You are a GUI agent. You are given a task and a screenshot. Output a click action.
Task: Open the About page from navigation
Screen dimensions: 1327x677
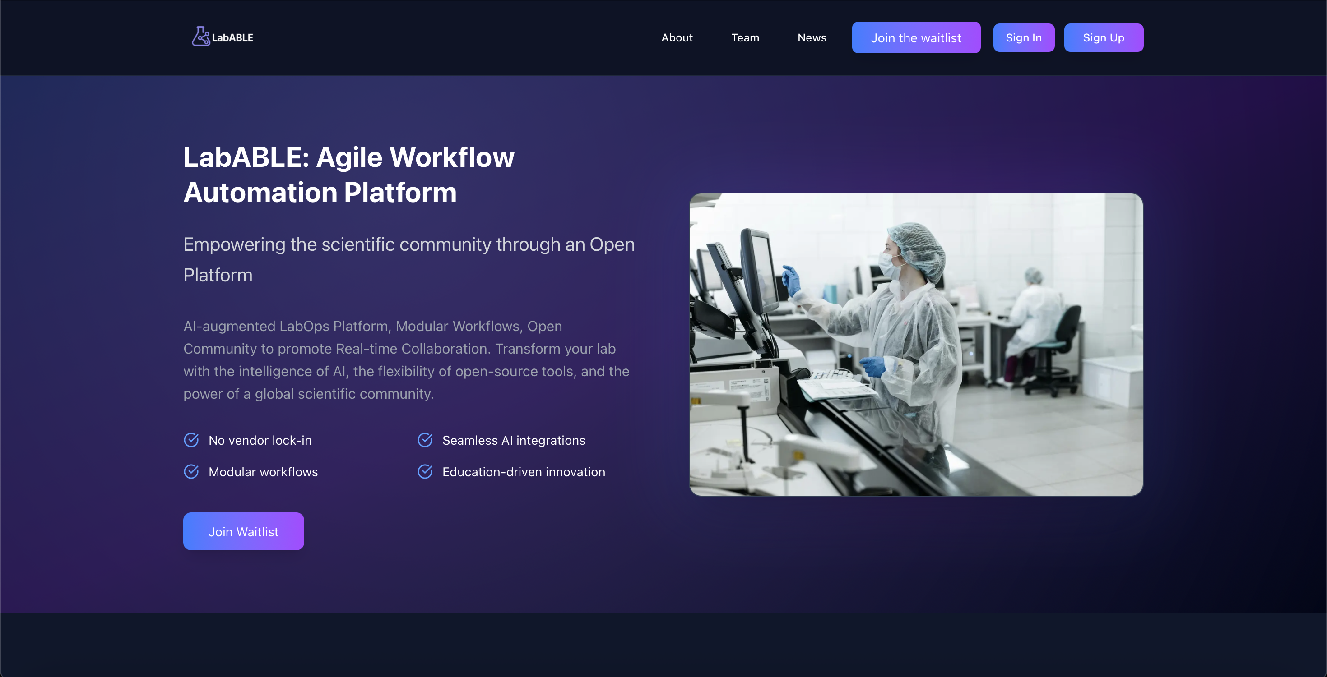click(677, 37)
